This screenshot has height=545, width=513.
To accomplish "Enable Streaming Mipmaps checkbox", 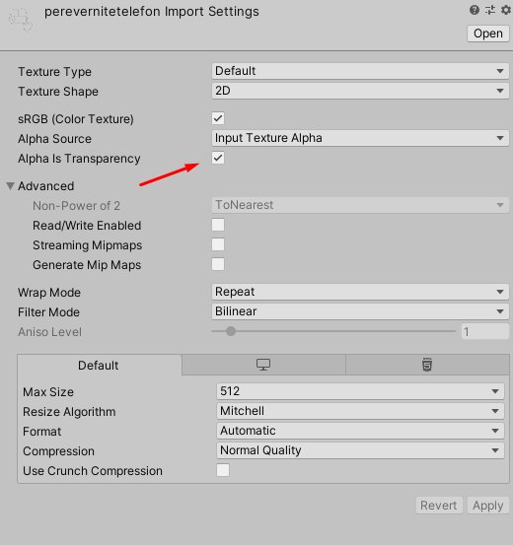I will coord(218,244).
